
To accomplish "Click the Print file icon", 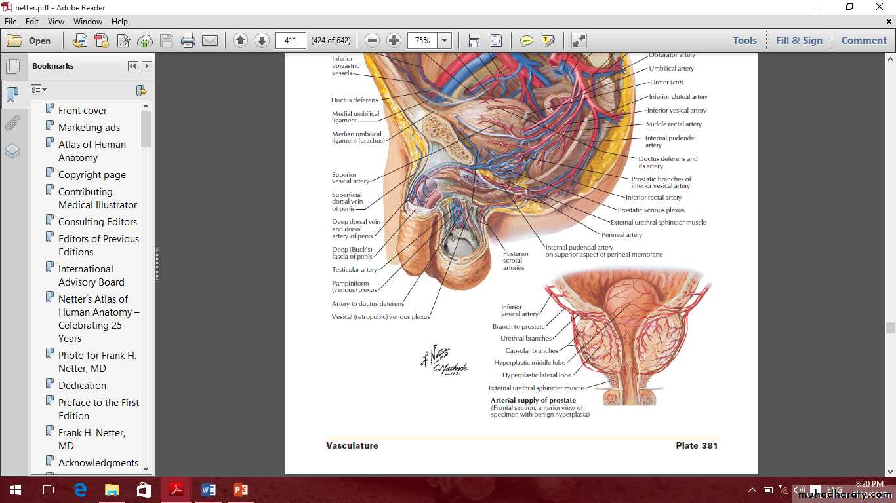I will click(188, 41).
